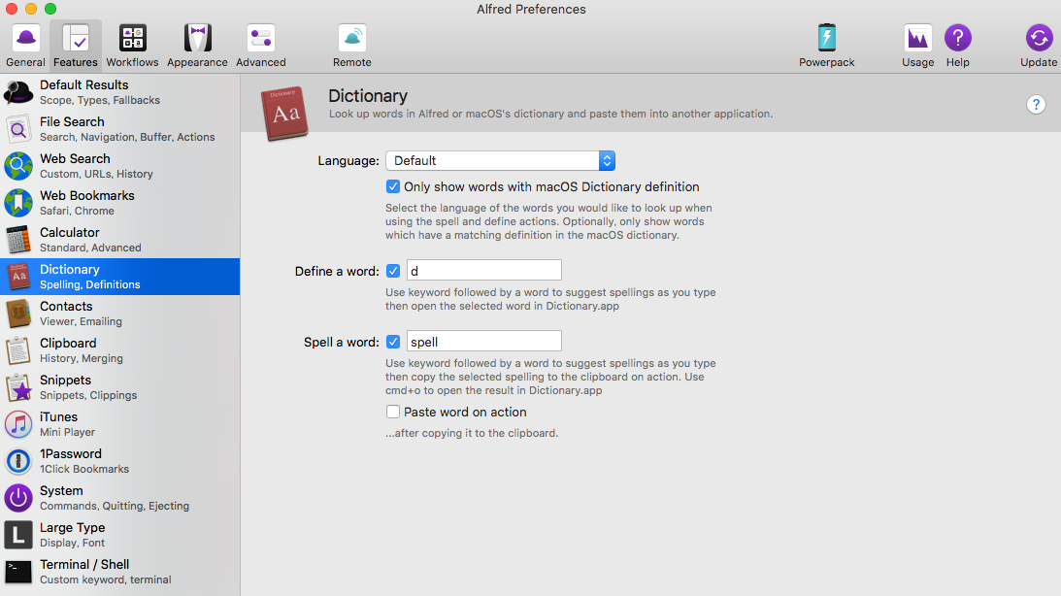The image size is (1061, 596).
Task: Open the Workflows section
Action: pyautogui.click(x=133, y=46)
